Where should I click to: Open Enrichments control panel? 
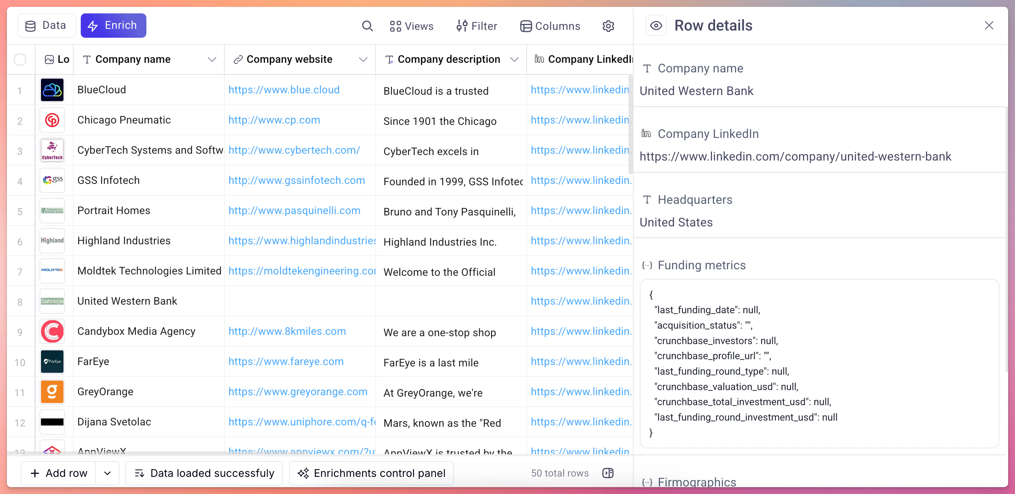pyautogui.click(x=371, y=473)
